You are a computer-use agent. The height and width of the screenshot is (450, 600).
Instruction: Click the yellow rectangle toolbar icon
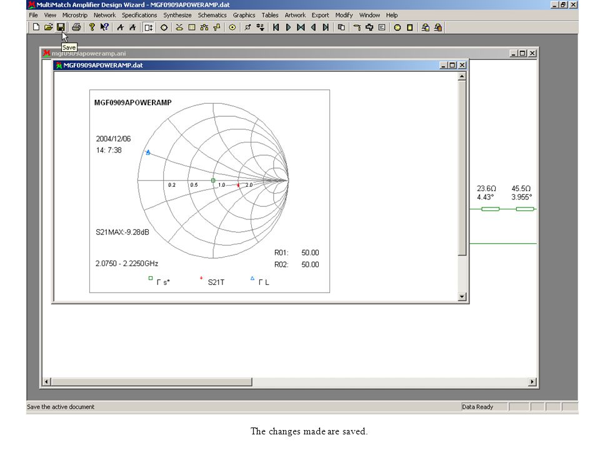pyautogui.click(x=410, y=27)
